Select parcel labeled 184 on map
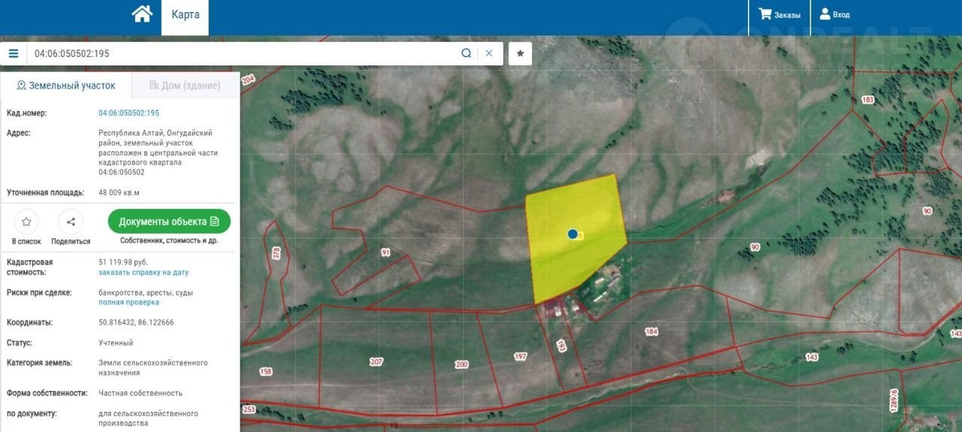 click(651, 331)
